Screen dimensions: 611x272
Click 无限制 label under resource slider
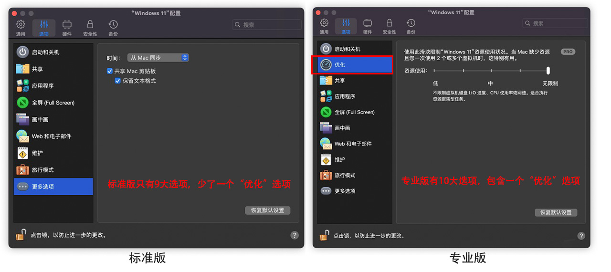(550, 84)
